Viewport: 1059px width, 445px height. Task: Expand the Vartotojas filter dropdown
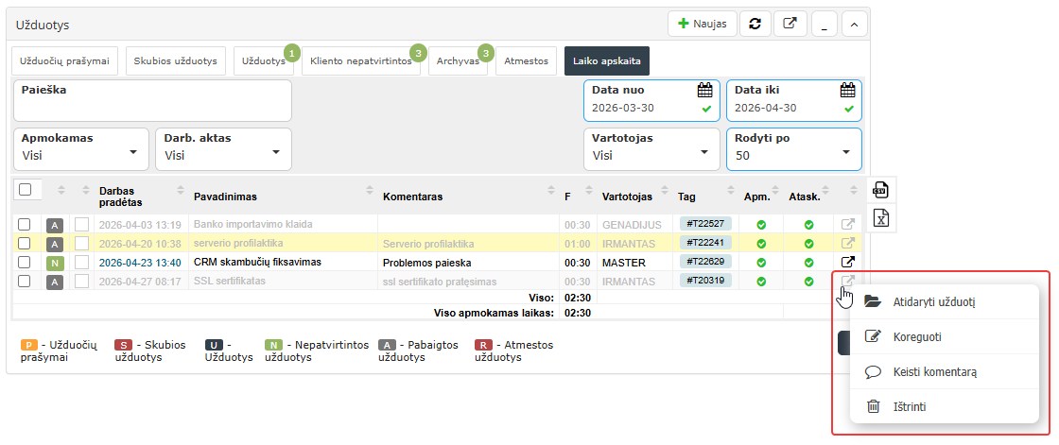tap(651, 149)
